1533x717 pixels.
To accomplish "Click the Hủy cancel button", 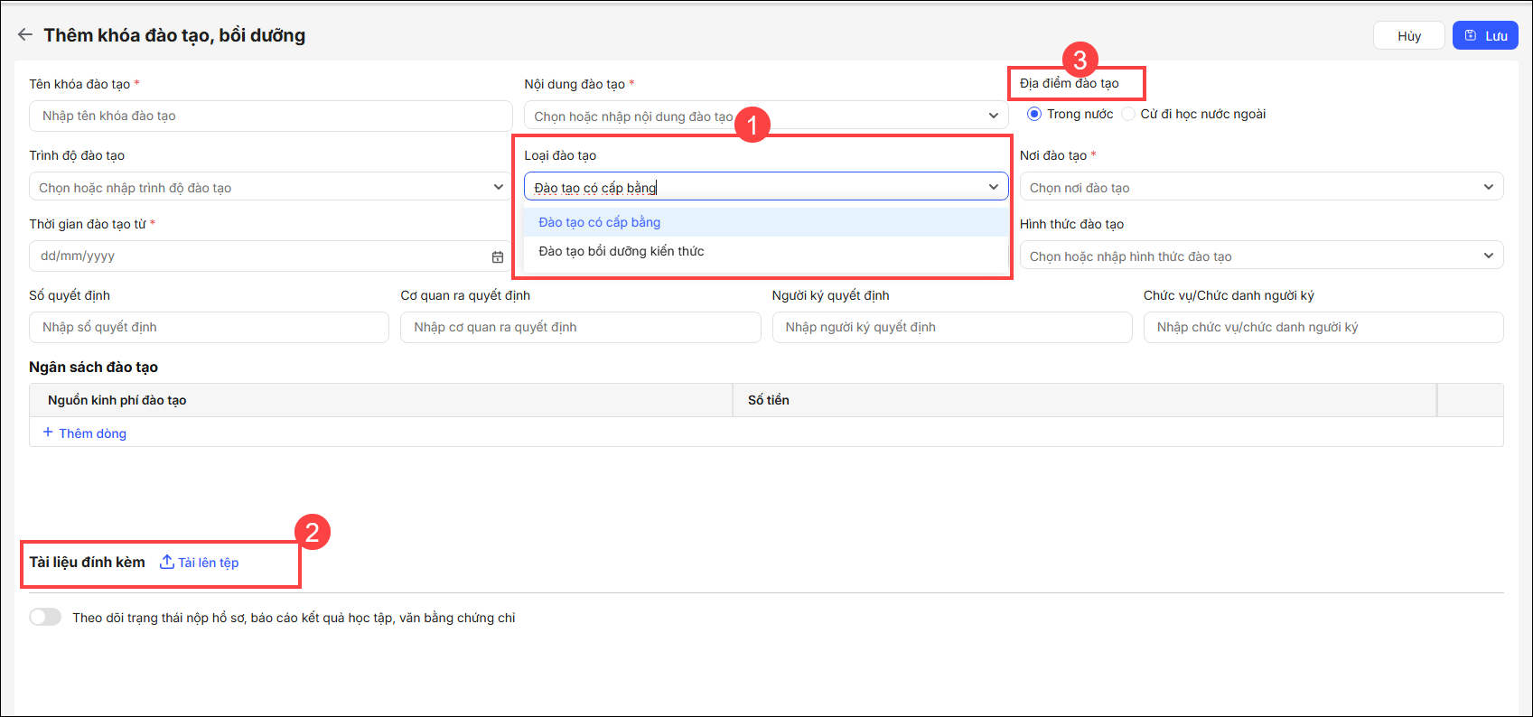I will click(x=1408, y=36).
